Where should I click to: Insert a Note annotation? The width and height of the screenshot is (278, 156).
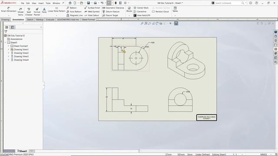click(44, 10)
